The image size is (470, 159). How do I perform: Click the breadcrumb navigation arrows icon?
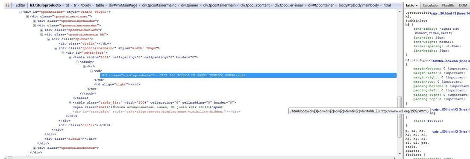click(7, 6)
